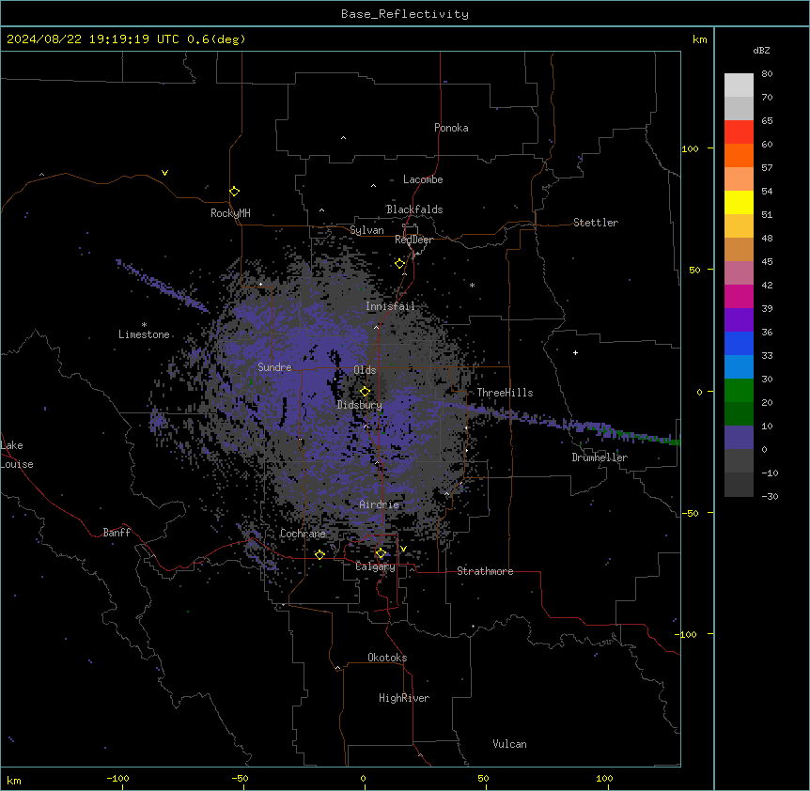Select the -50 tick on the vertical axis

coord(690,513)
